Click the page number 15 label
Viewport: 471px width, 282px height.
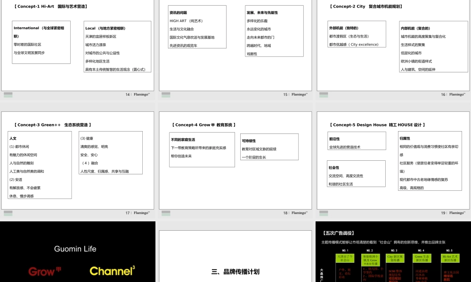pos(285,94)
